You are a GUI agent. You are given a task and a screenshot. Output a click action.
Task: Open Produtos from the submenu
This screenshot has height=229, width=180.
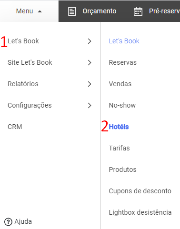coord(122,169)
